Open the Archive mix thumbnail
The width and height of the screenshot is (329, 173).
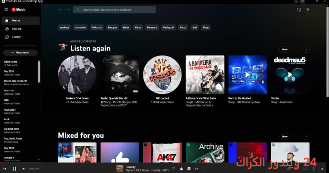pos(205,152)
